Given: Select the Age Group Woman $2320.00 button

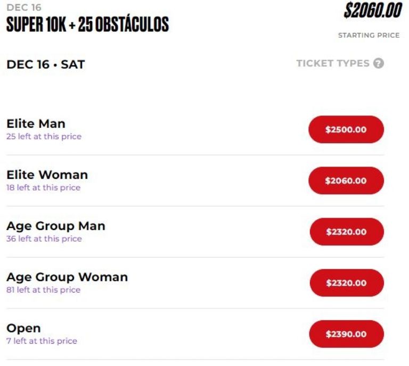Looking at the screenshot, I should (x=347, y=282).
